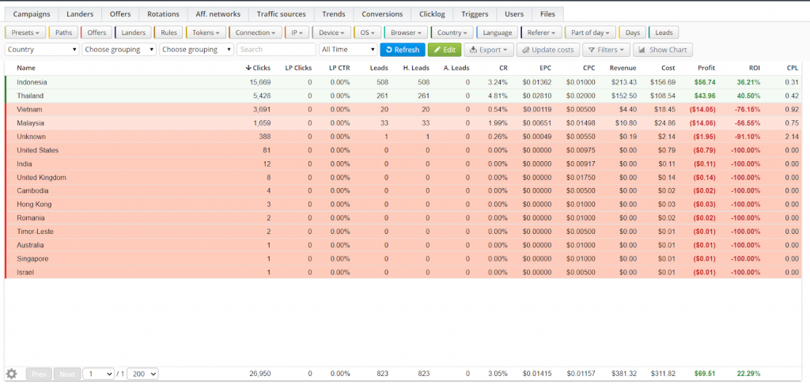
Task: Open the Clicklog tab
Action: tap(432, 14)
